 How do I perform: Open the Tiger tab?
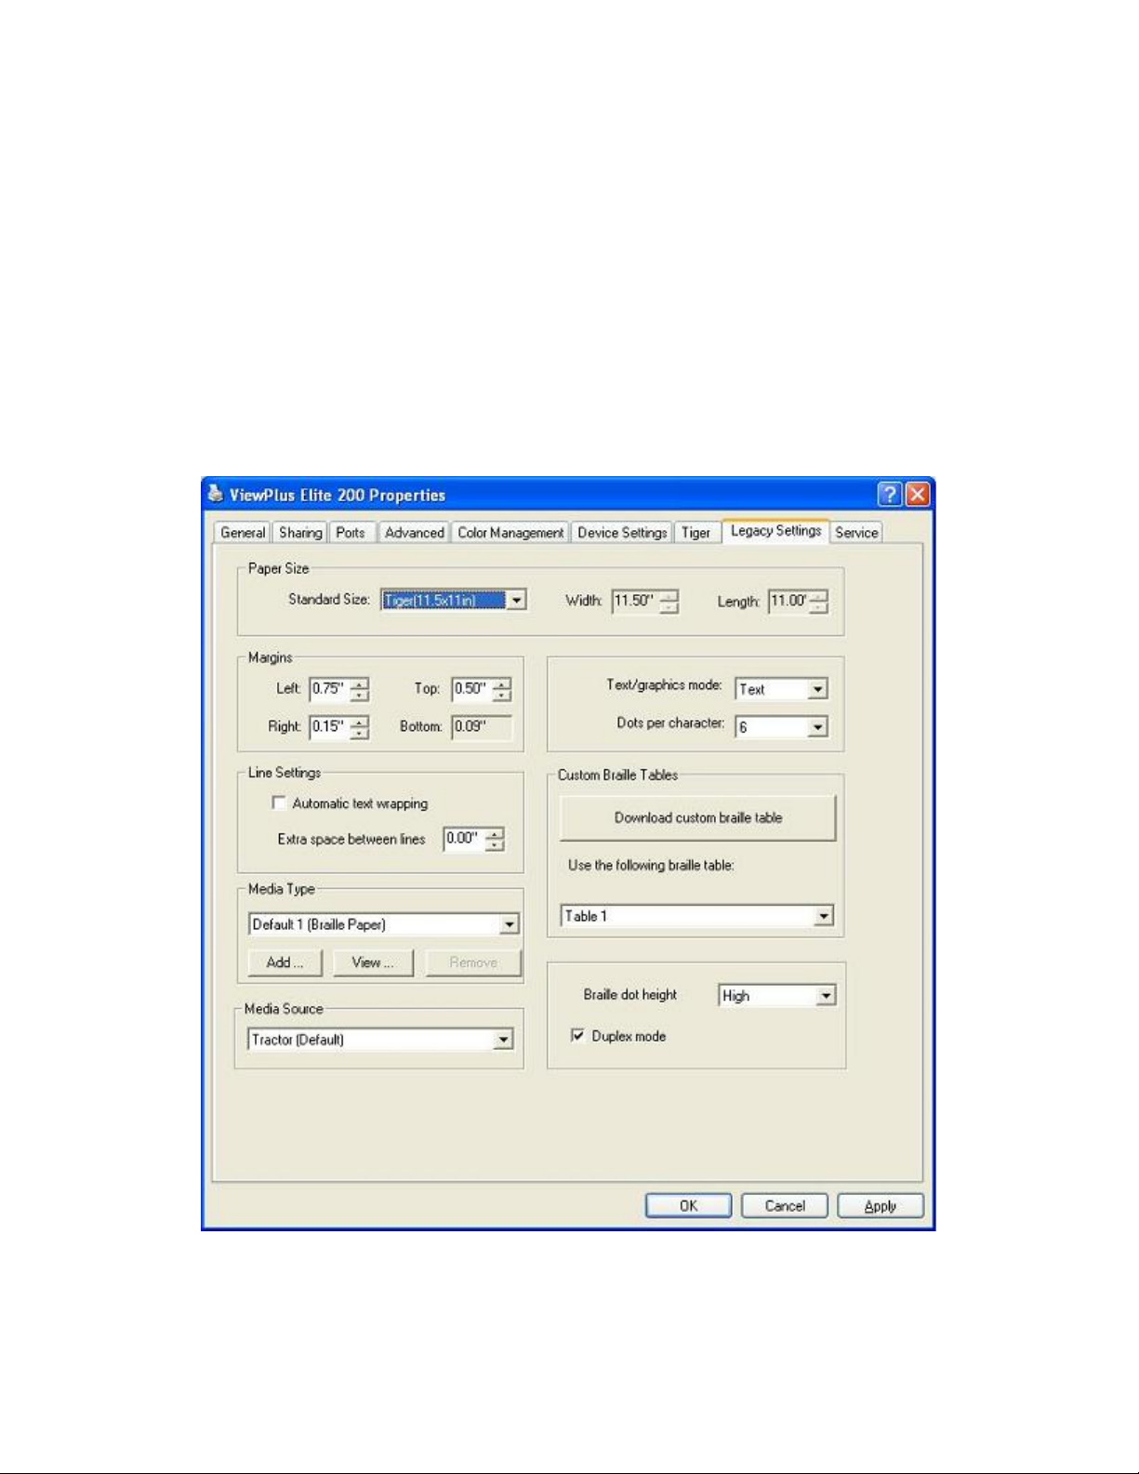(x=695, y=533)
